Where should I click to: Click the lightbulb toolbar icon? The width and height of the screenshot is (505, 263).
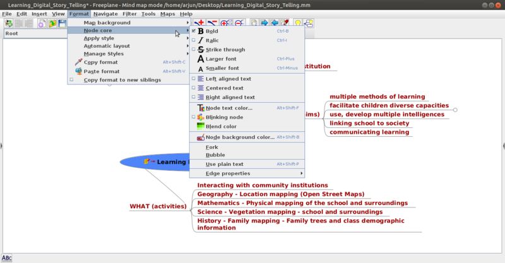tap(297, 23)
